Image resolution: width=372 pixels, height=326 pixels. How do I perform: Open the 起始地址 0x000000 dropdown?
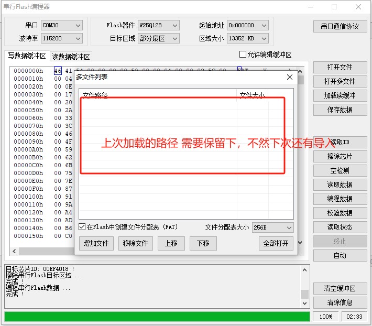248,25
